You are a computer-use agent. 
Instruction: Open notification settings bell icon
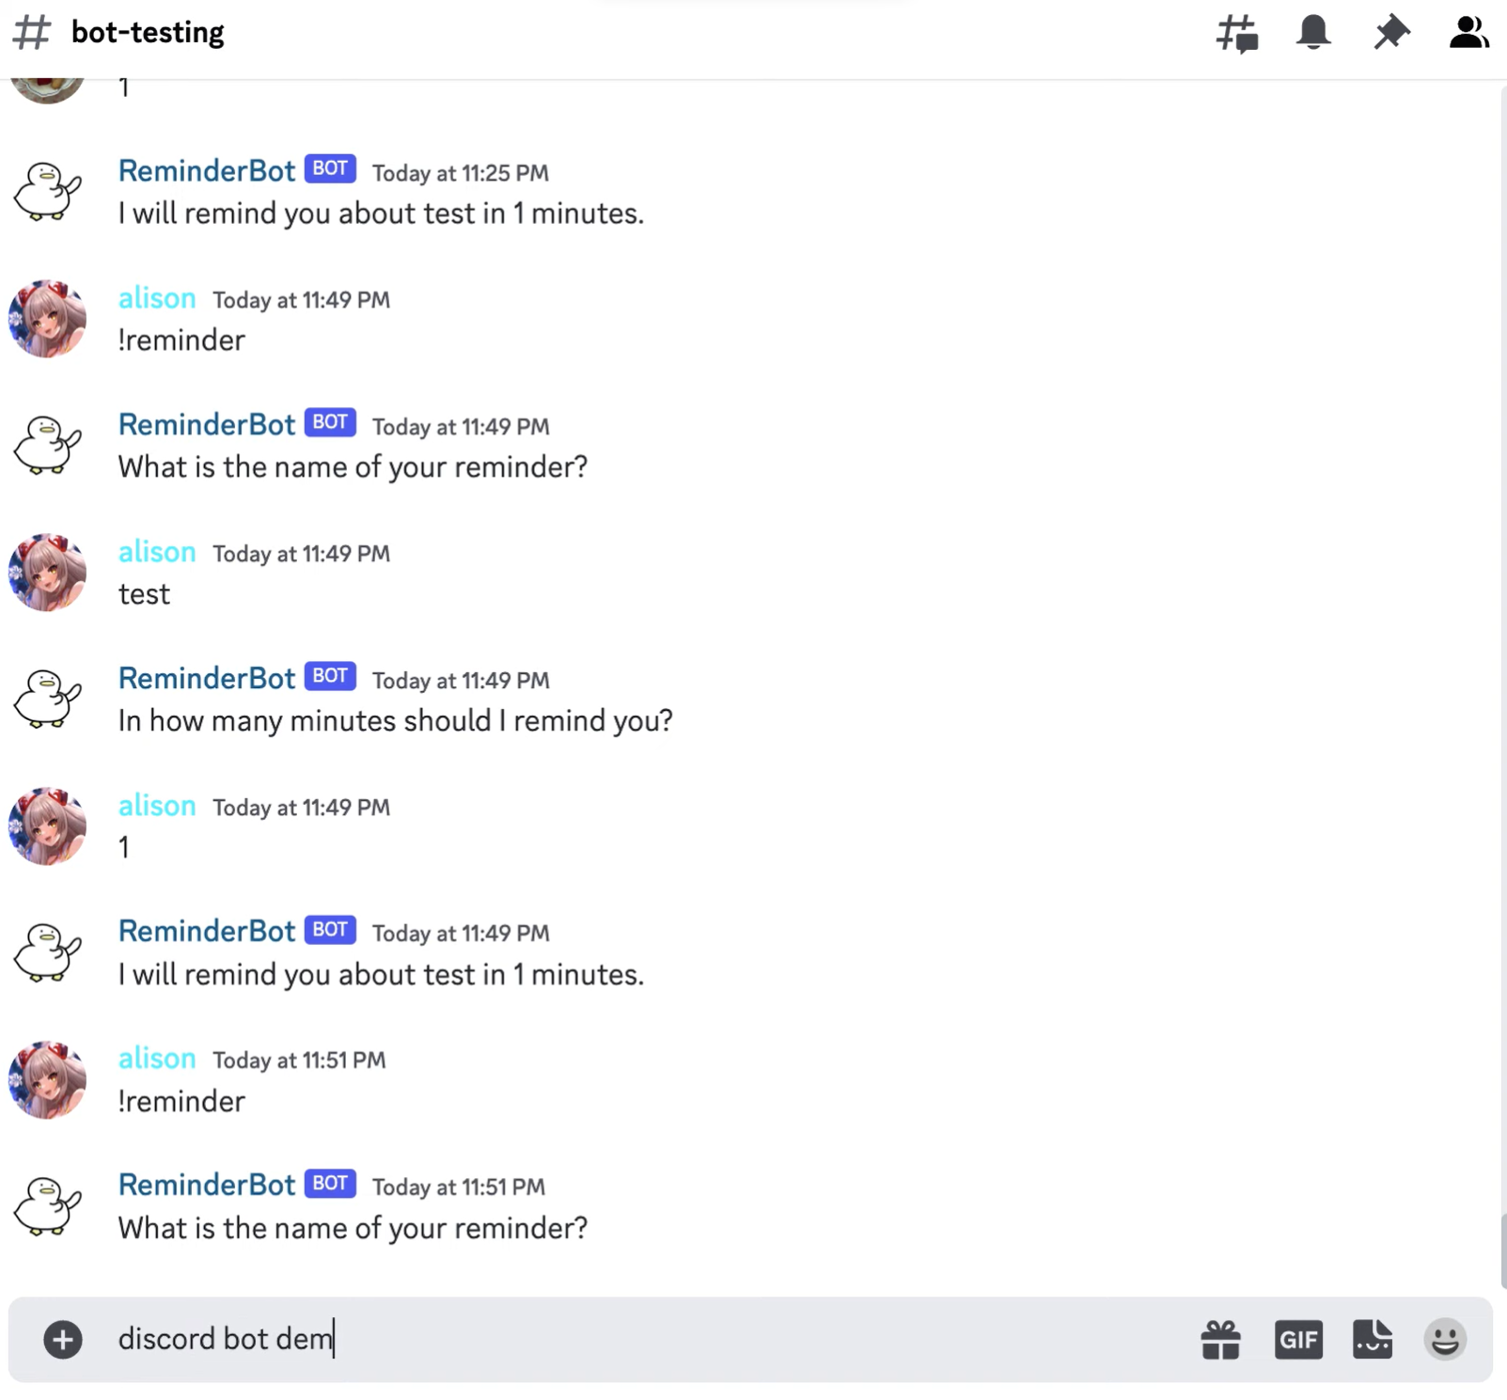(1313, 33)
